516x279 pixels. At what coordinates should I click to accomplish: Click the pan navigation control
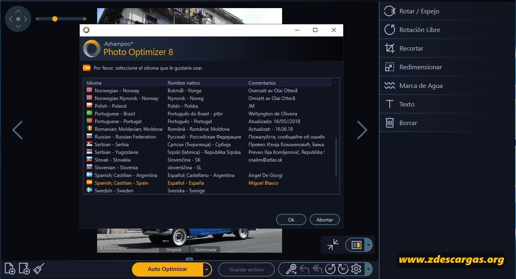[18, 19]
